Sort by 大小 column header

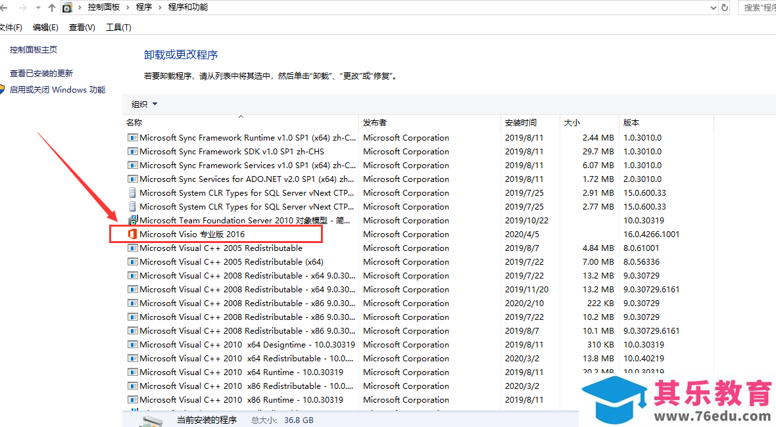pyautogui.click(x=571, y=123)
